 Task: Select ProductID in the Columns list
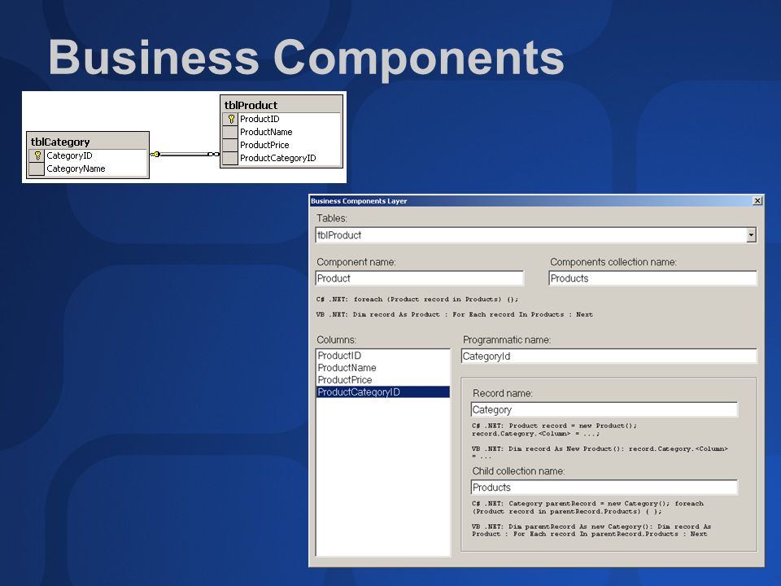pyautogui.click(x=382, y=356)
